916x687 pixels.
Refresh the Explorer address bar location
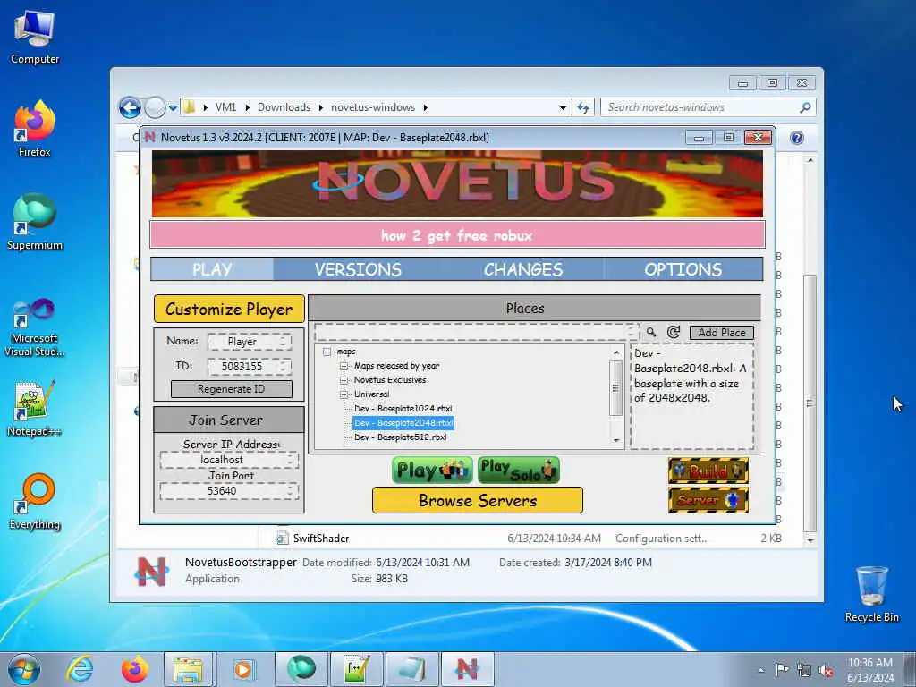pos(583,107)
